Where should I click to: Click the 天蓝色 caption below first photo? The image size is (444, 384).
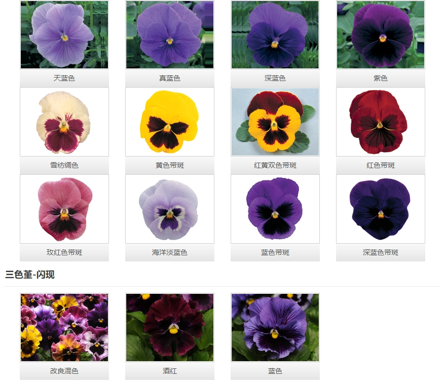pyautogui.click(x=64, y=78)
